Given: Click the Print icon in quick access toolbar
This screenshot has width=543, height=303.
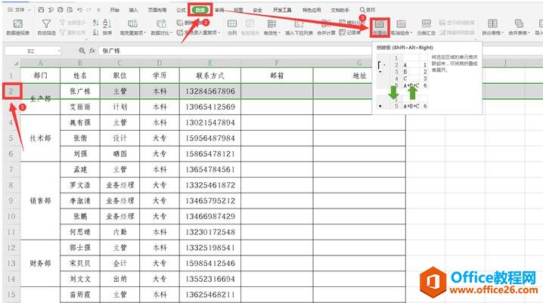Looking at the screenshot, I should (x=61, y=10).
